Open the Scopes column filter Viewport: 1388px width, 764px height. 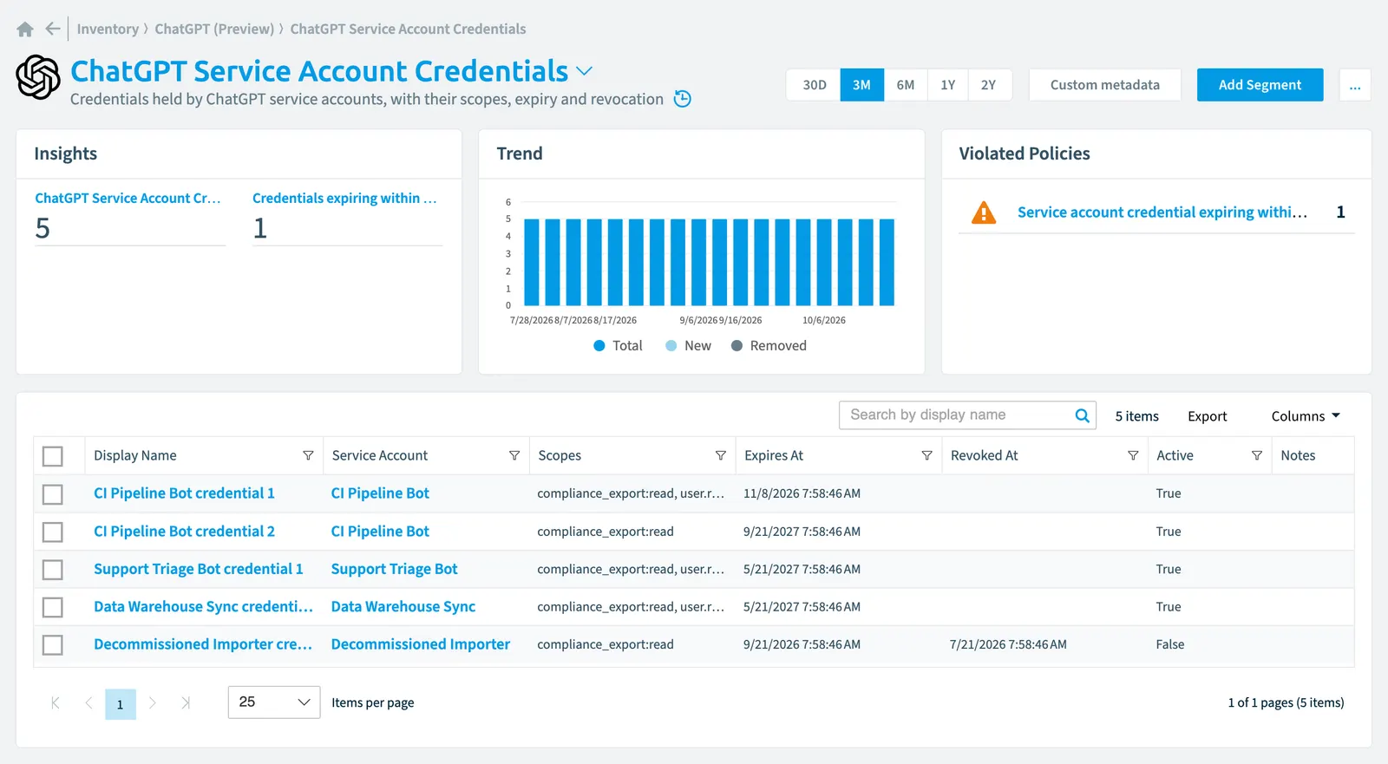tap(720, 455)
